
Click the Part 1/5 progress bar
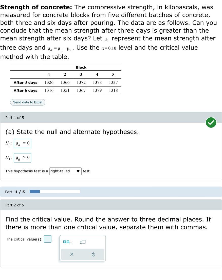click(x=55, y=191)
